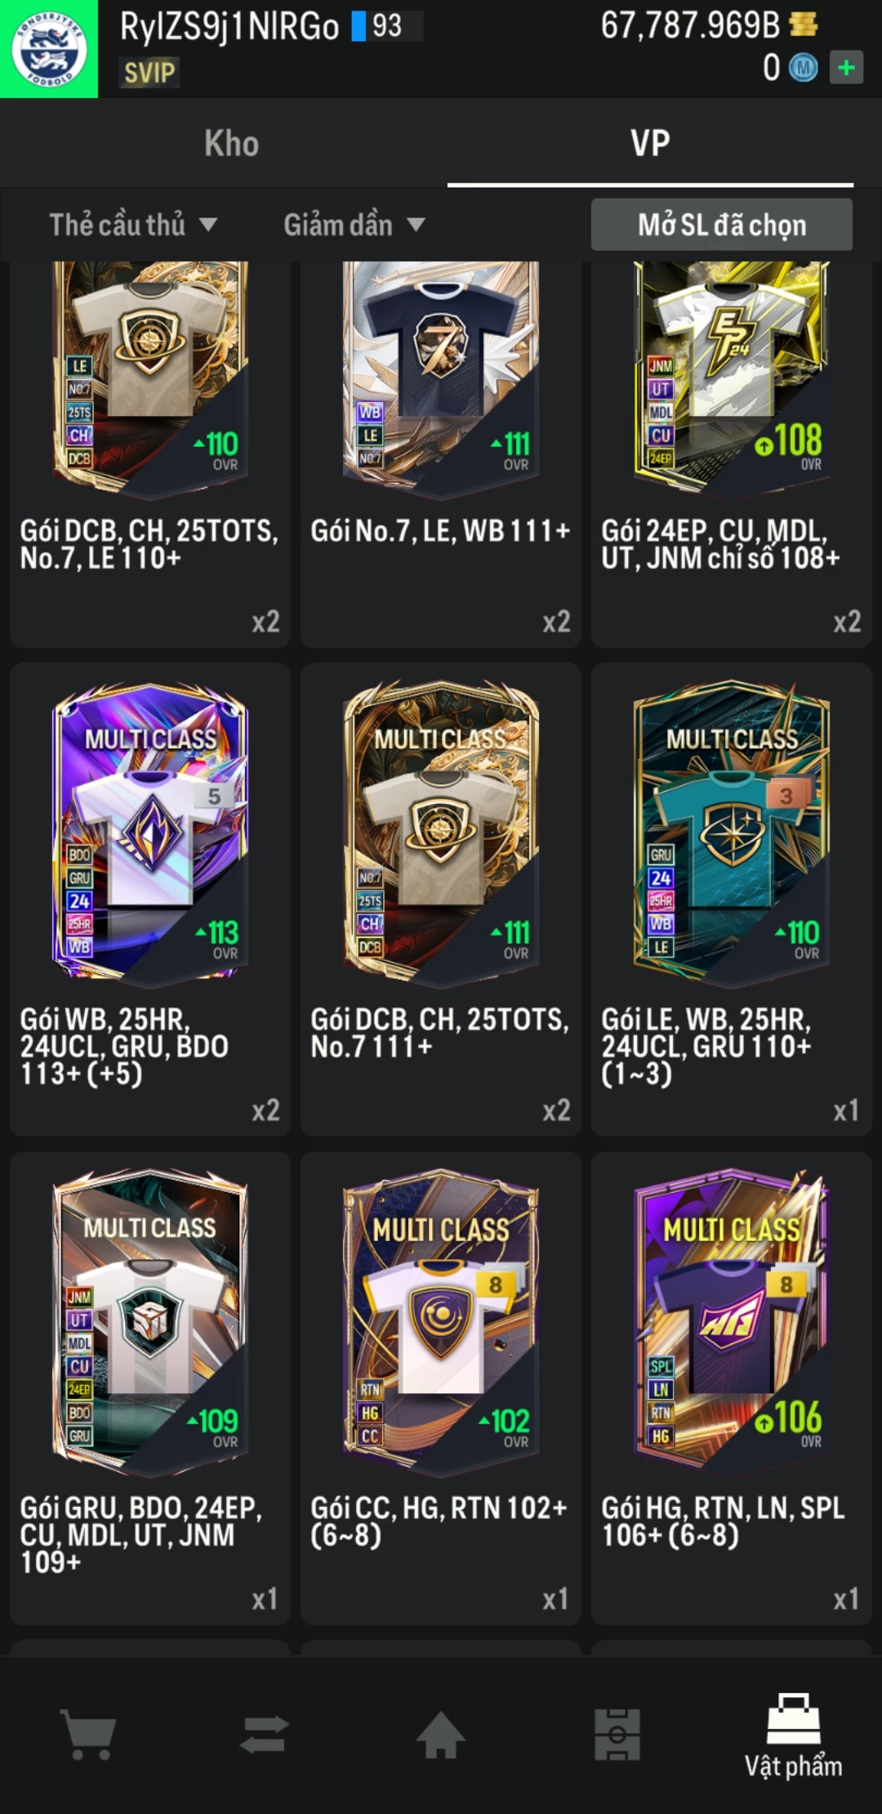Open the Gói HG, RTN, LN, SPL 106+ pack
The height and width of the screenshot is (1814, 882).
[732, 1387]
